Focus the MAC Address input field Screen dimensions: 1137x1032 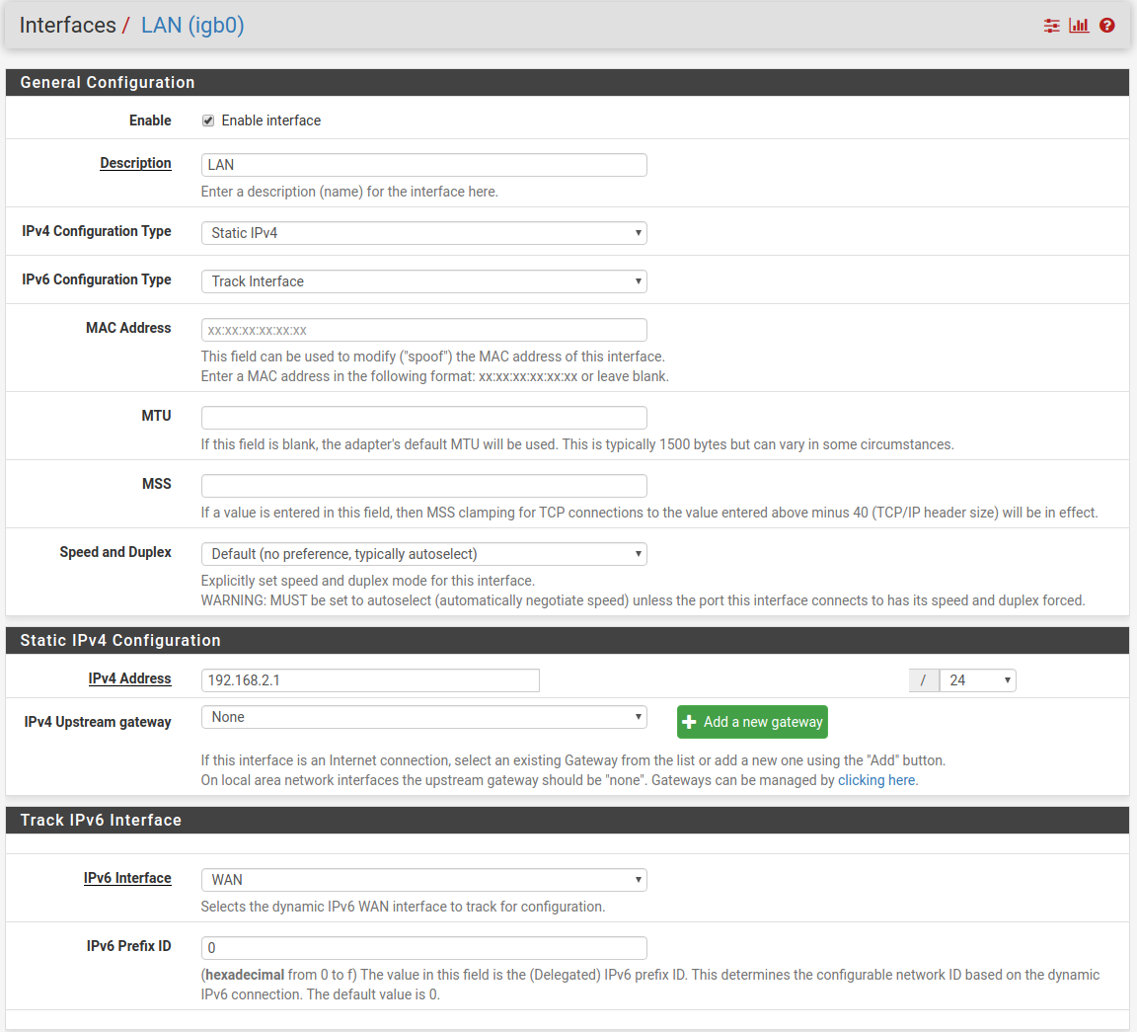click(x=423, y=330)
